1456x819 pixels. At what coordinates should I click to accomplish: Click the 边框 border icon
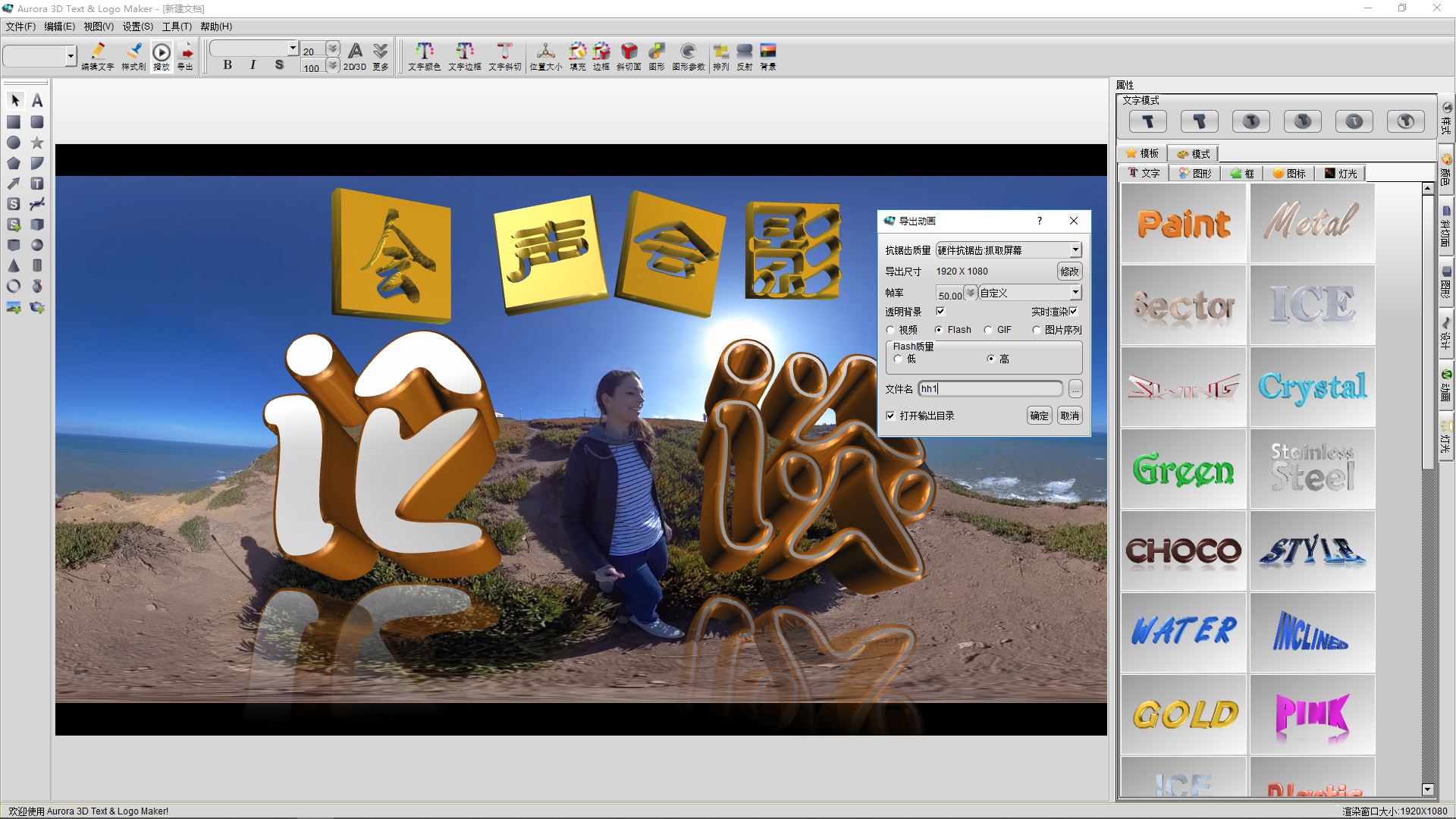point(601,56)
